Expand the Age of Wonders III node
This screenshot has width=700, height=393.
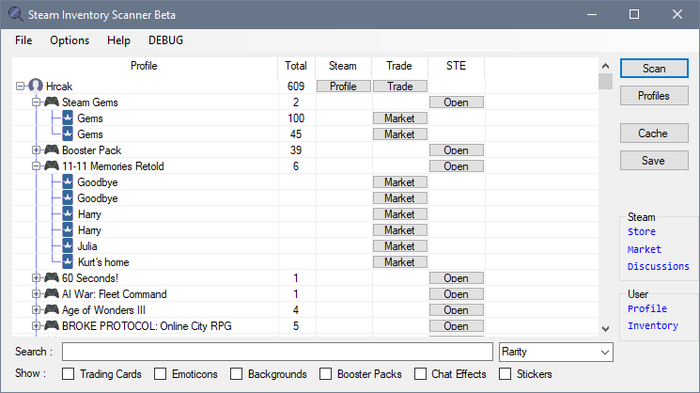pos(36,309)
